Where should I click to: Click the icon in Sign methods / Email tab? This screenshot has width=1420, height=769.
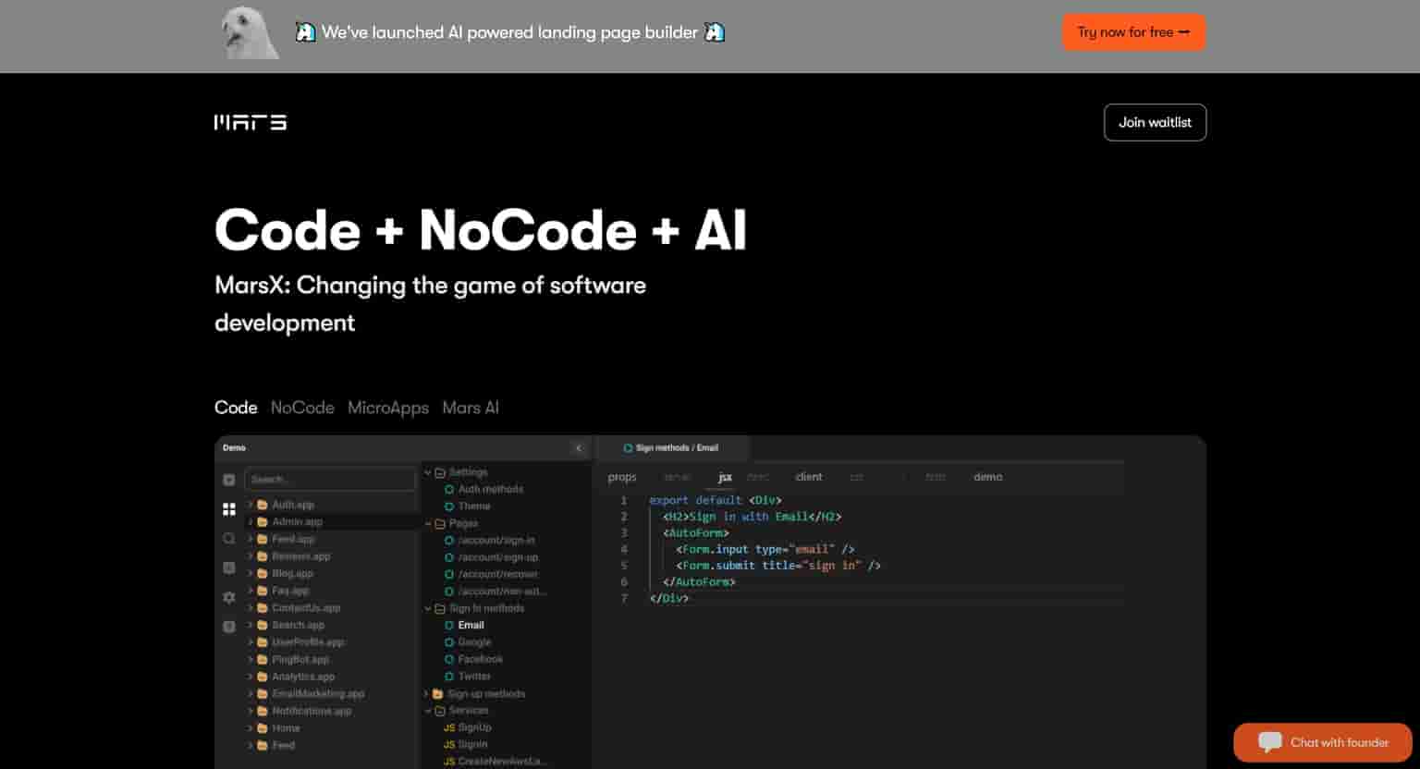[x=628, y=448]
